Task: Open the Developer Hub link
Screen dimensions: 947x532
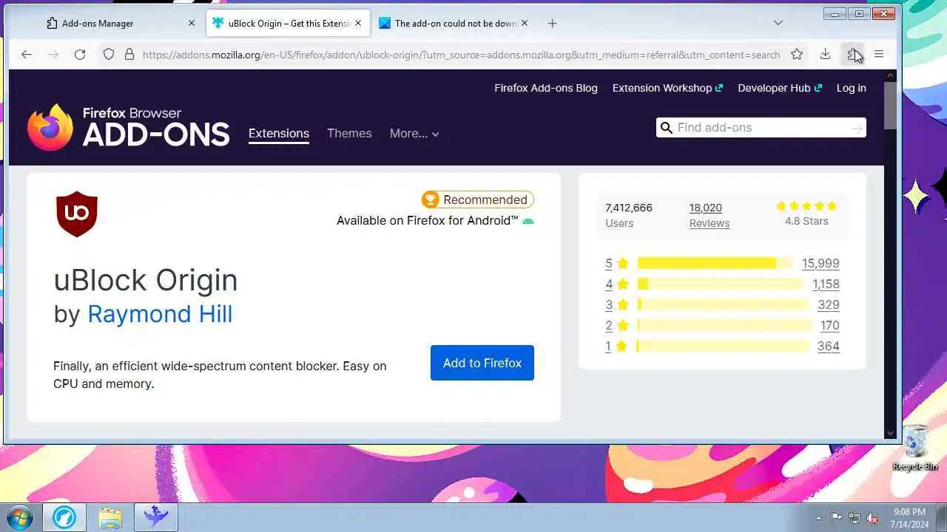Action: [780, 88]
